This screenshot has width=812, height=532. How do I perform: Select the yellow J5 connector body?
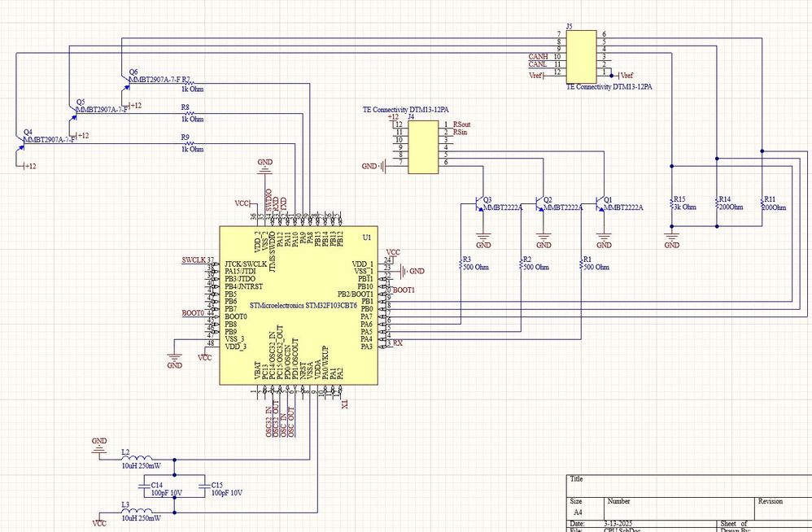[581, 56]
